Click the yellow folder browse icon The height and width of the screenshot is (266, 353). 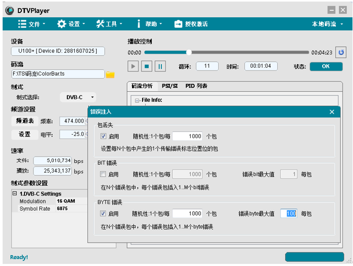pos(110,75)
